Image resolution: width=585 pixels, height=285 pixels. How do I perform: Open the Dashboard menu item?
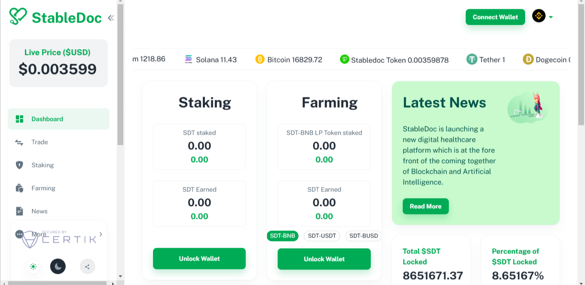[59, 119]
